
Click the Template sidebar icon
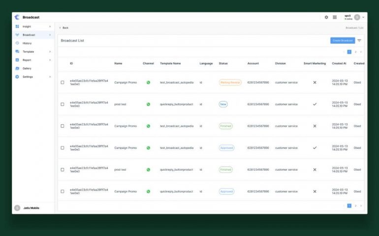point(17,52)
